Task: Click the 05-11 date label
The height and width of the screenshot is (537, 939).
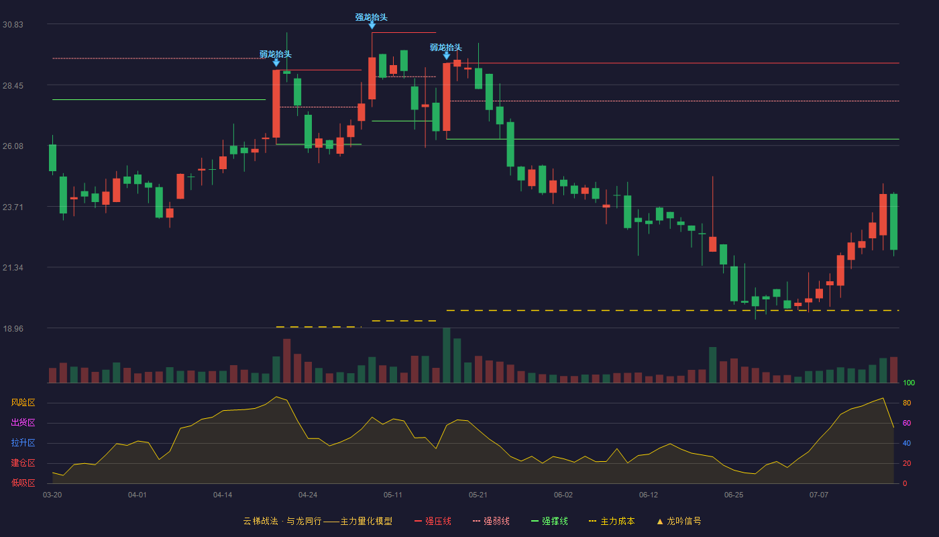Action: coord(393,495)
